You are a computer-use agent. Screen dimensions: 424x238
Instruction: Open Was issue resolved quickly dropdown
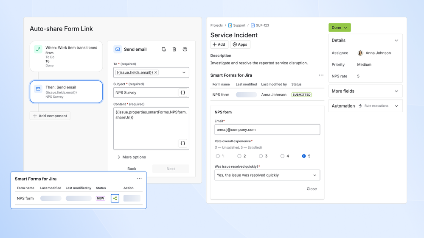pyautogui.click(x=267, y=175)
